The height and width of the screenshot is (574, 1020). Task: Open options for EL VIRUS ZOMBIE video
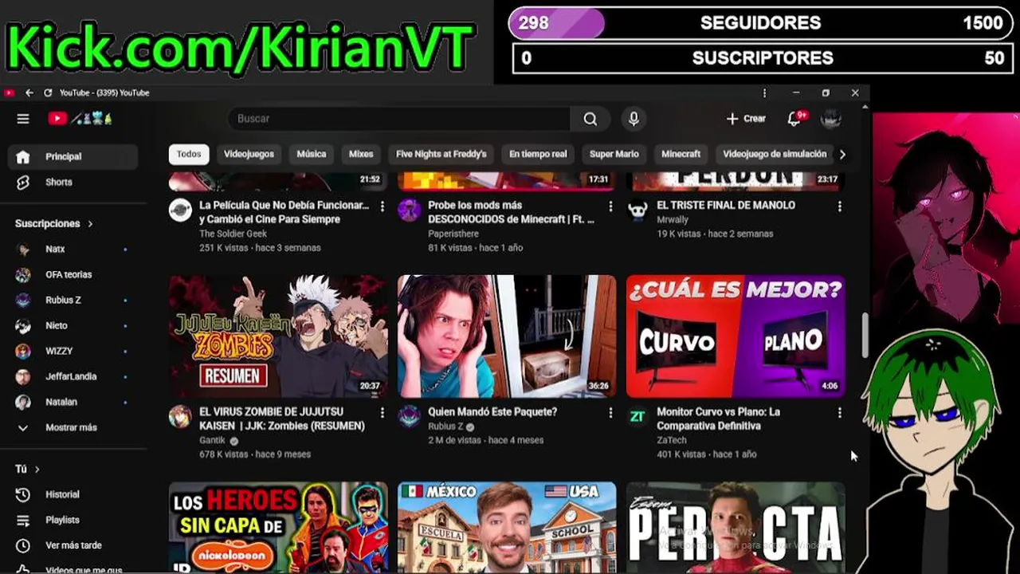382,413
